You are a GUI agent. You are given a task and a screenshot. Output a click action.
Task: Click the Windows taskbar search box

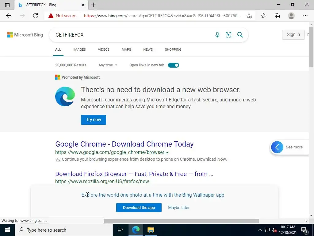click(64, 230)
